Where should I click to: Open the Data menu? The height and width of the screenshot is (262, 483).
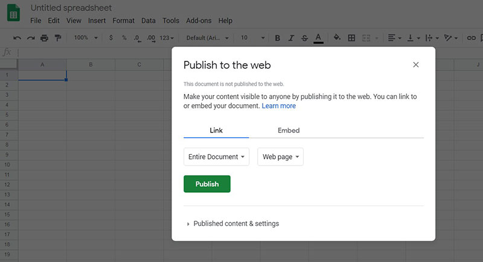tap(148, 20)
